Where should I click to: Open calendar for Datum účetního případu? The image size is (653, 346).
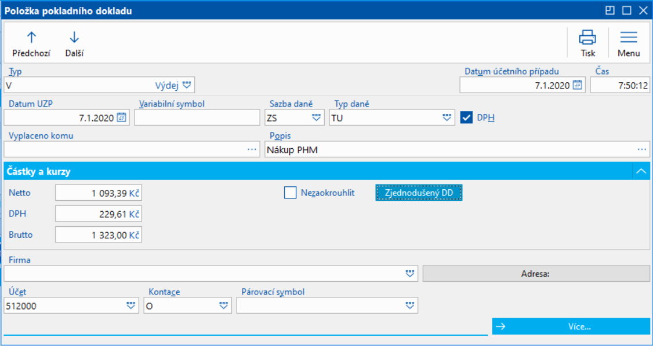point(577,85)
